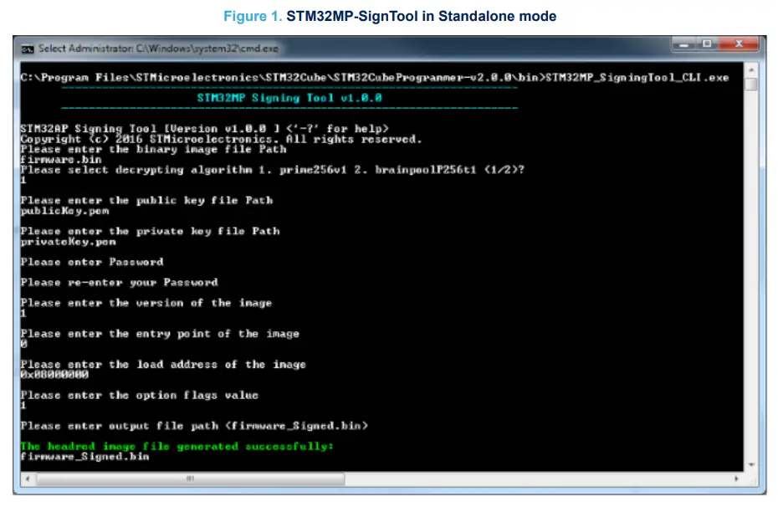This screenshot has height=507, width=778.
Task: Click the STM32MP_SigningTool_CLI.exe command path line
Action: pos(375,78)
